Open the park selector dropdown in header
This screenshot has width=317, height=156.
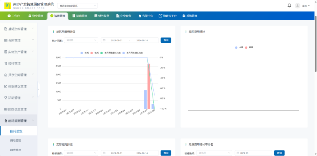pyautogui.click(x=77, y=6)
